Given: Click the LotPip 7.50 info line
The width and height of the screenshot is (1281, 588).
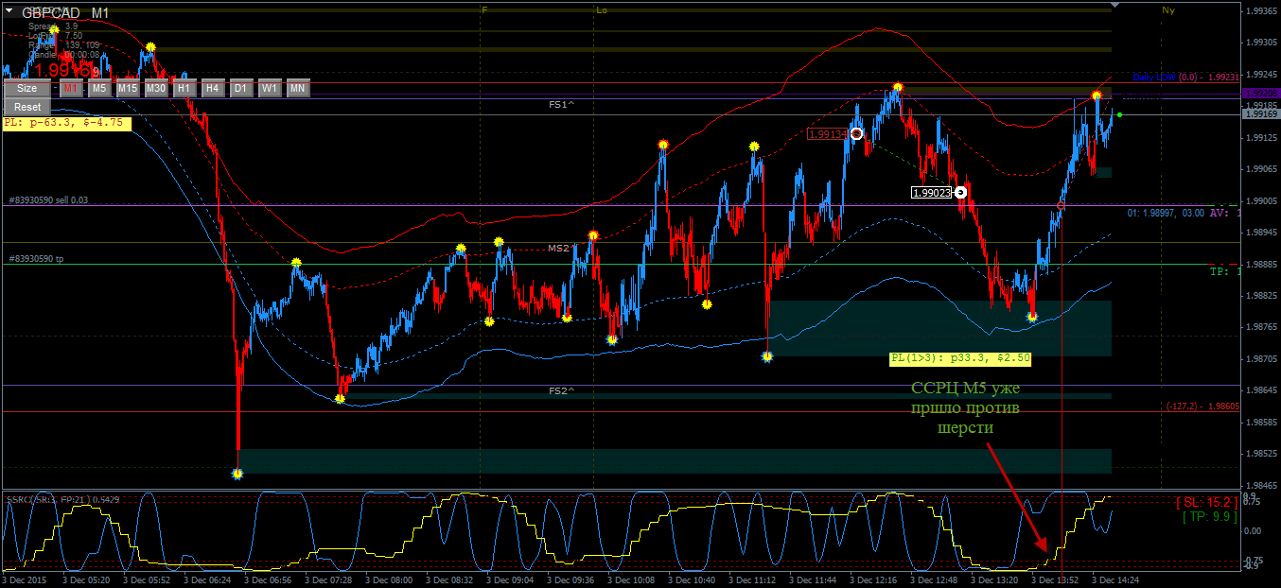Looking at the screenshot, I should (55, 36).
